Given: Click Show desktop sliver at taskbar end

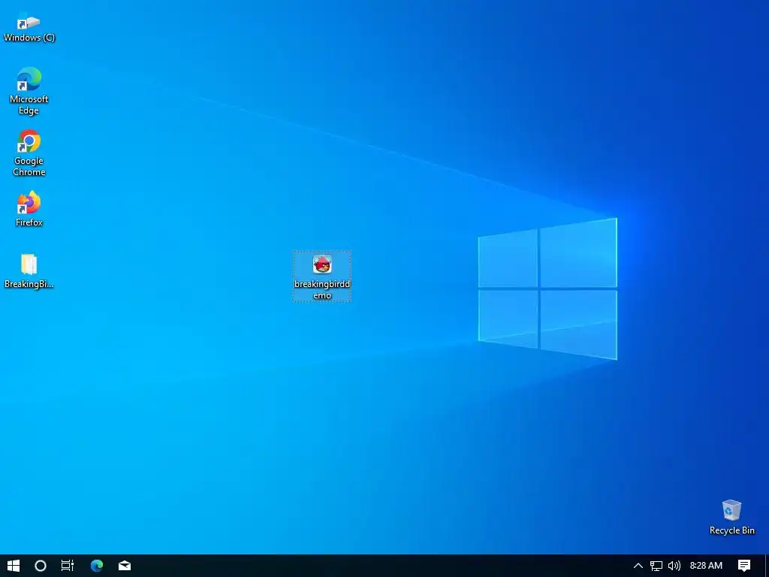Looking at the screenshot, I should [x=767, y=566].
